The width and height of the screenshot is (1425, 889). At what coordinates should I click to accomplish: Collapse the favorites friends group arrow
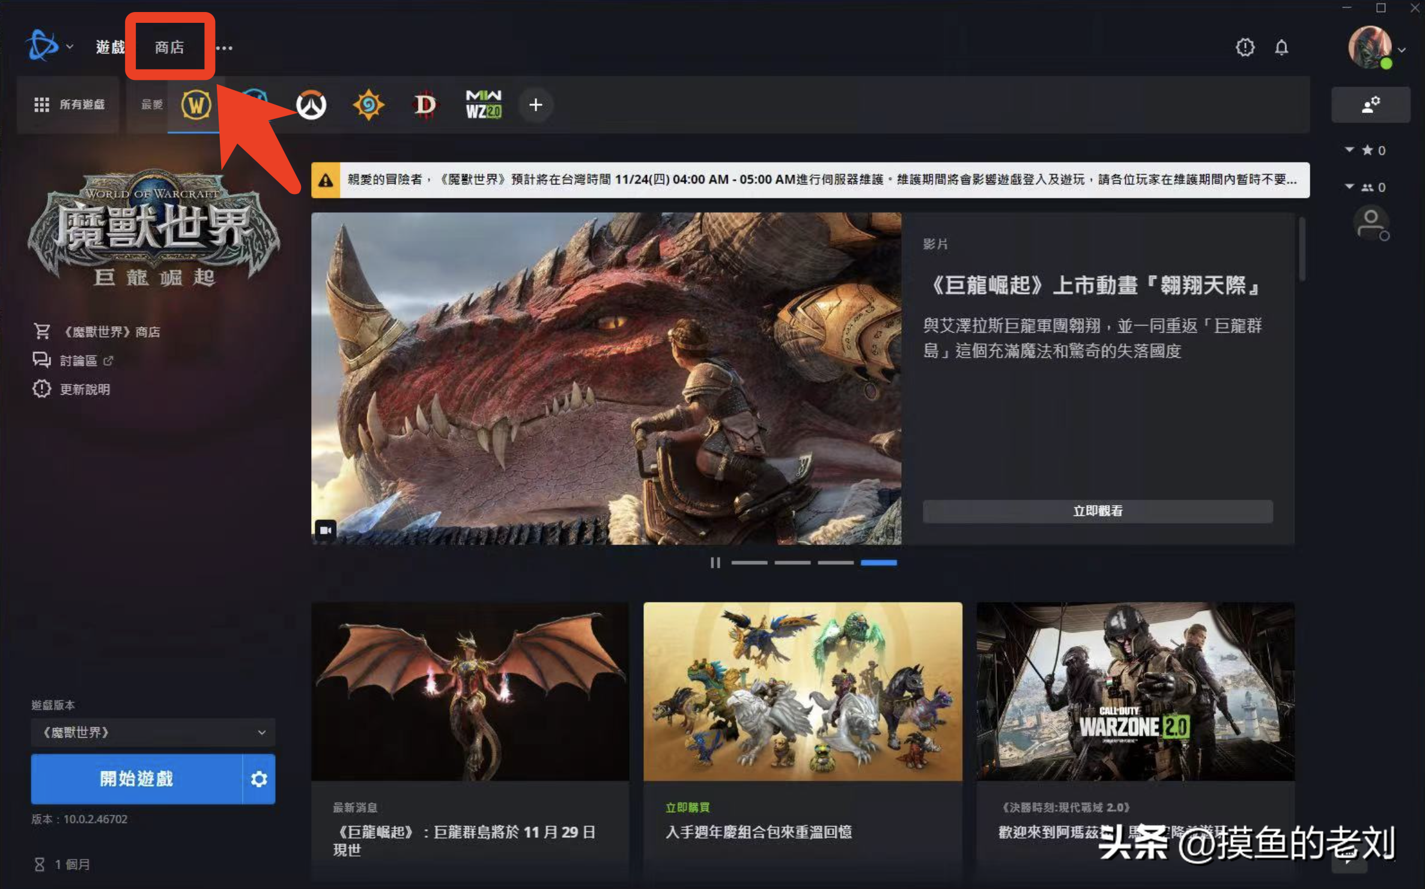[1349, 150]
